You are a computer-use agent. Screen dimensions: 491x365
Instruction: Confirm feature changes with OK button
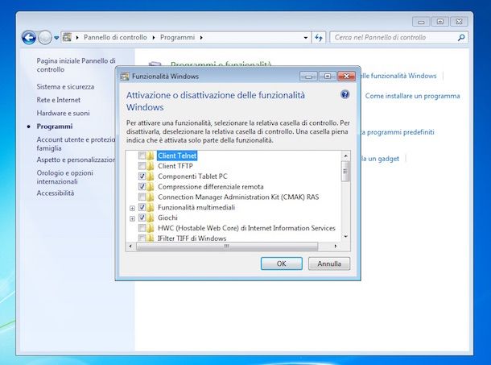click(x=282, y=263)
